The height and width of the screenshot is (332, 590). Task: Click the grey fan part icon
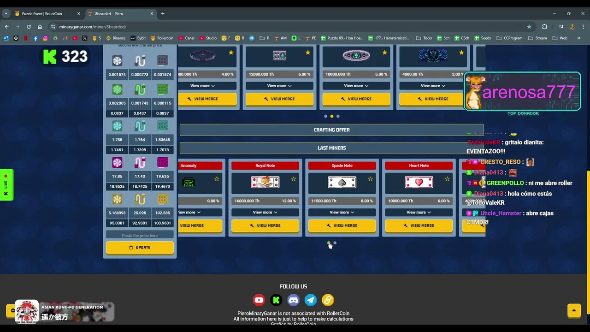tap(117, 61)
